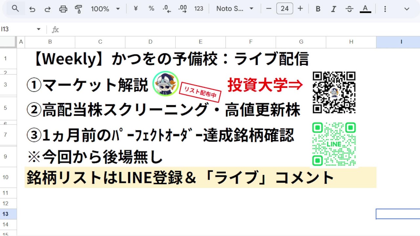Expand the name box dropdown arrow
The height and width of the screenshot is (236, 420).
coord(38,29)
